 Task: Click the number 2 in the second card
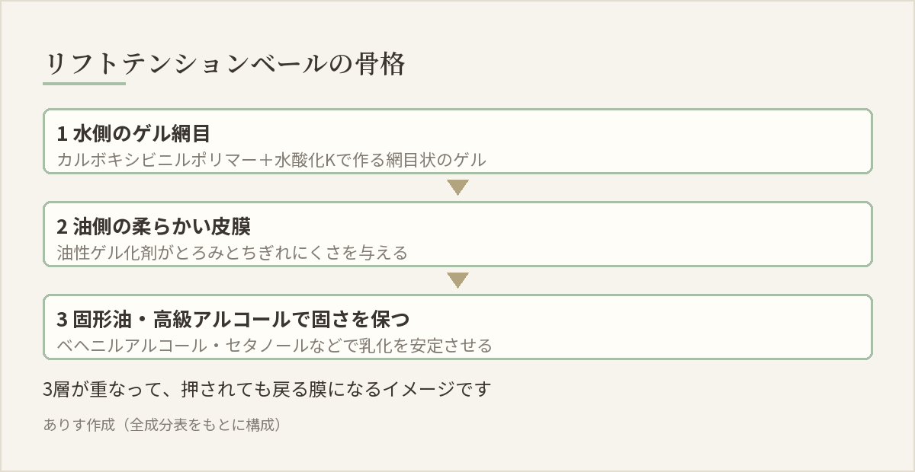pyautogui.click(x=62, y=227)
